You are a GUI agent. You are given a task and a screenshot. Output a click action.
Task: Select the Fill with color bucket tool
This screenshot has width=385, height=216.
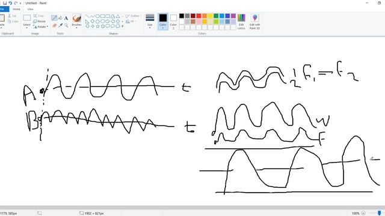click(60, 18)
